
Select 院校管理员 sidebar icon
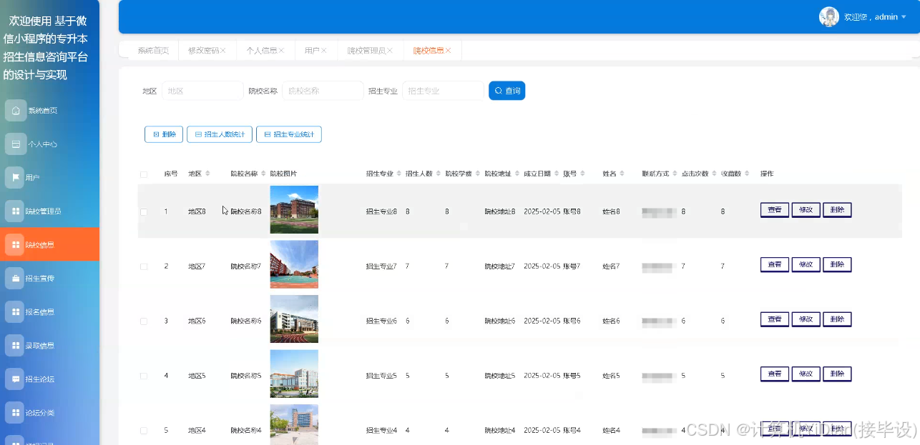click(x=16, y=211)
